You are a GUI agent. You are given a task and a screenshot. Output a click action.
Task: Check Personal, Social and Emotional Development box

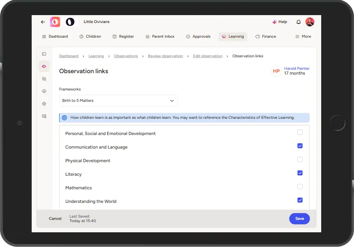coord(300,132)
